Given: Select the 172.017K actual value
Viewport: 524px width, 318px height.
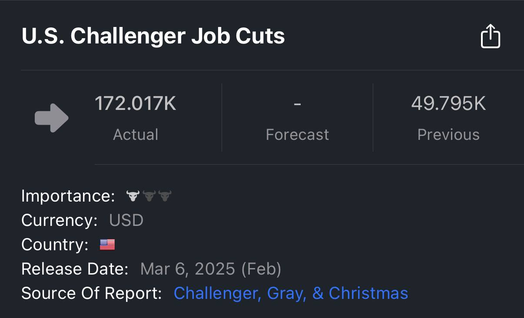Looking at the screenshot, I should tap(136, 104).
